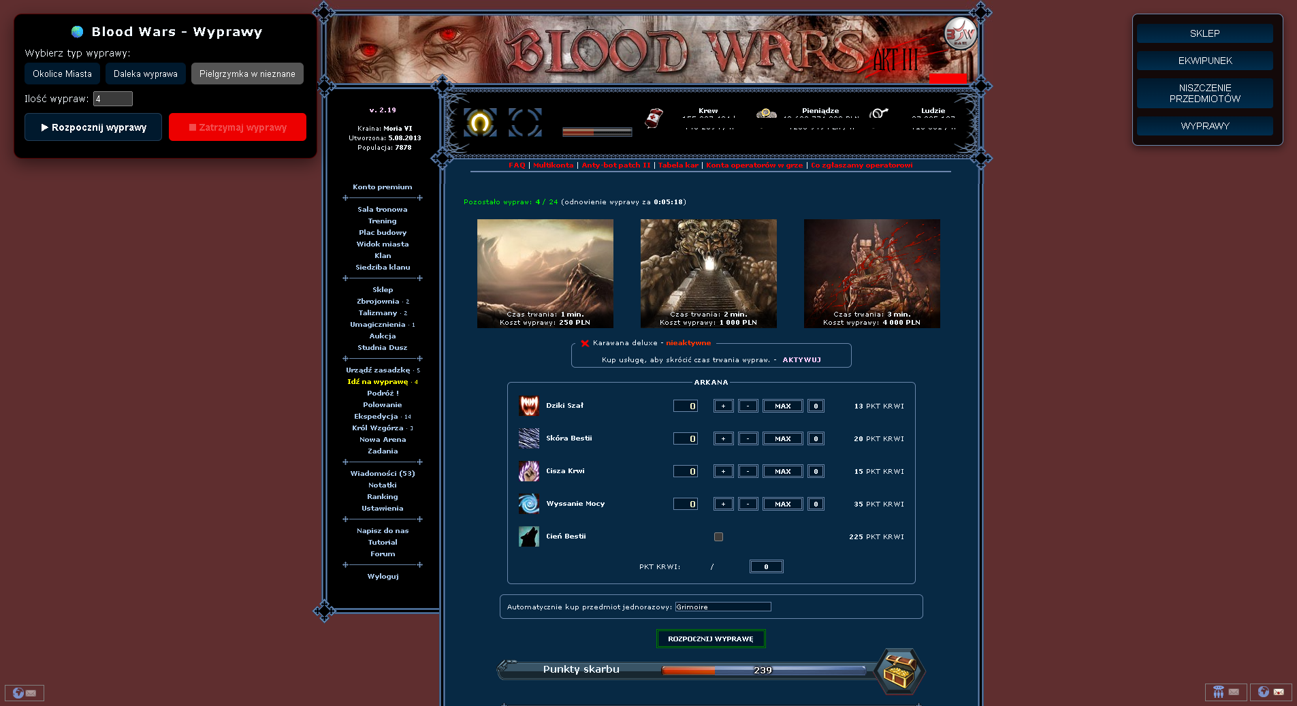Image resolution: width=1297 pixels, height=706 pixels.
Task: Open Tabela kar link
Action: tap(678, 165)
